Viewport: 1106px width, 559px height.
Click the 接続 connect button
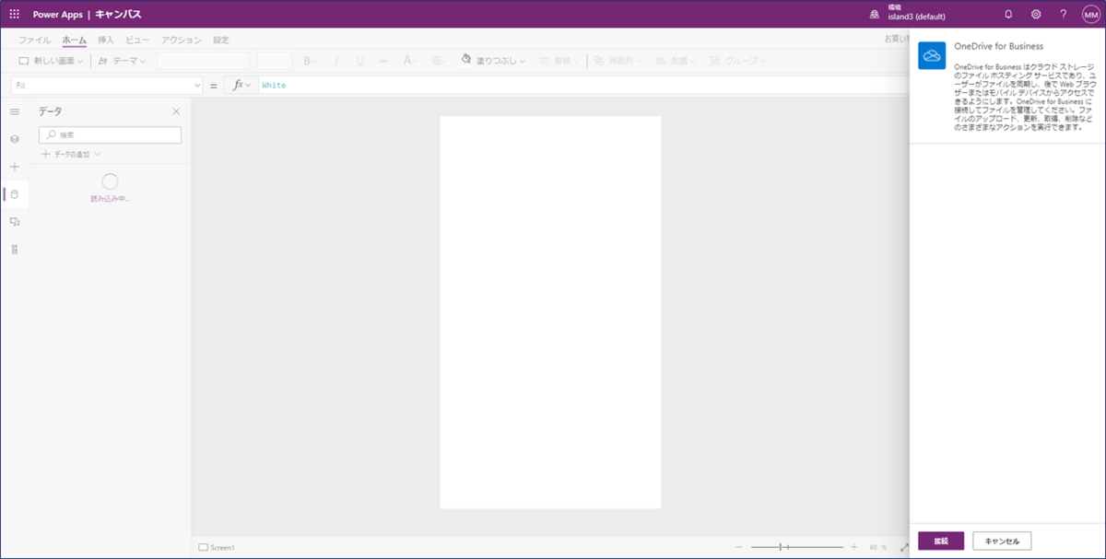(941, 541)
